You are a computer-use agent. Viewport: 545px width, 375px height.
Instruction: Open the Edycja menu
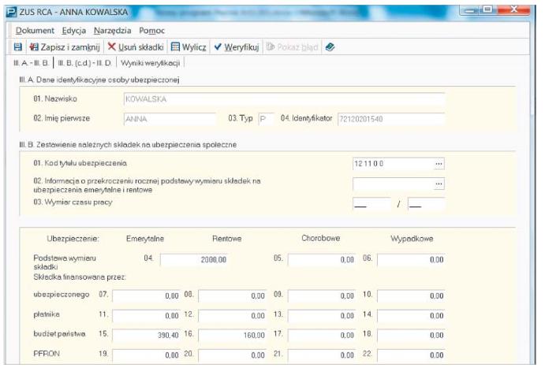(73, 30)
